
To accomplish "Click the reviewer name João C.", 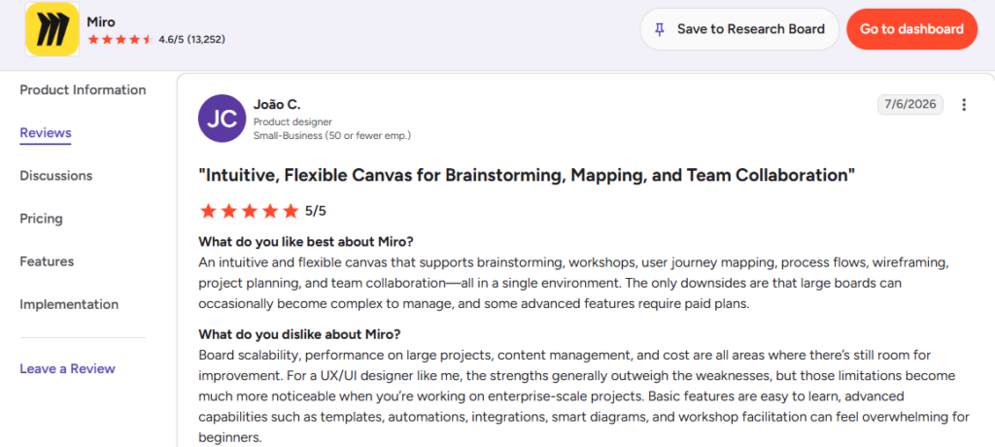I will point(277,105).
